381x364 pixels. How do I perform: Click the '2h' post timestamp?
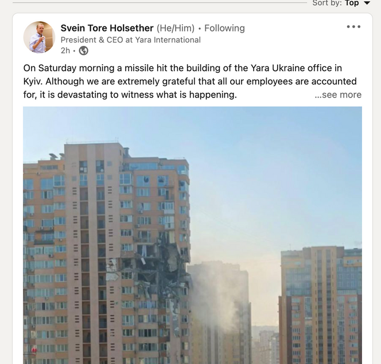(65, 50)
